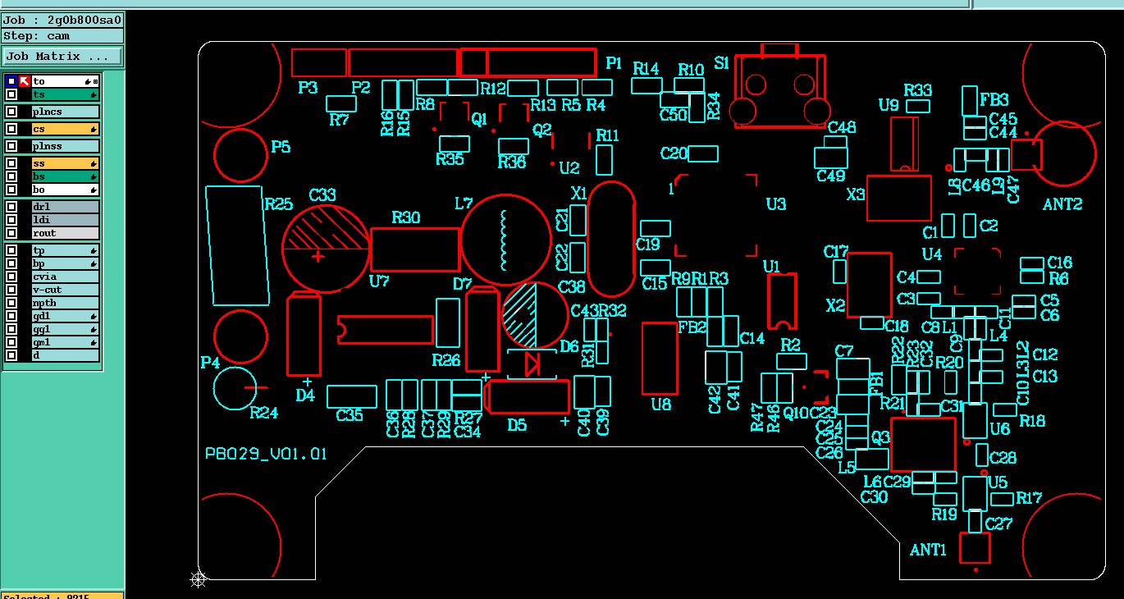The width and height of the screenshot is (1124, 599).
Task: Click the 'ANT1' label on the board
Action: pyautogui.click(x=928, y=551)
